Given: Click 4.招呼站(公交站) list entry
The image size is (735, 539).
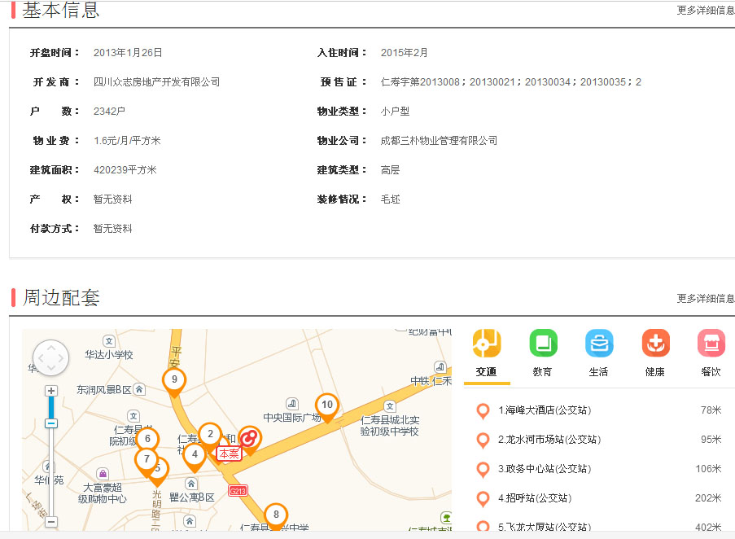Looking at the screenshot, I should 534,498.
